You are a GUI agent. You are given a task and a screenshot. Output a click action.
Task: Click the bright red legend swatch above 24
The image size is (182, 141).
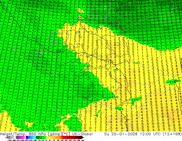tap(63, 137)
